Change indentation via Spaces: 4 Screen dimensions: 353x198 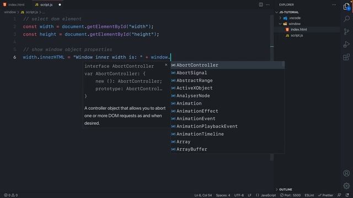pyautogui.click(x=223, y=195)
